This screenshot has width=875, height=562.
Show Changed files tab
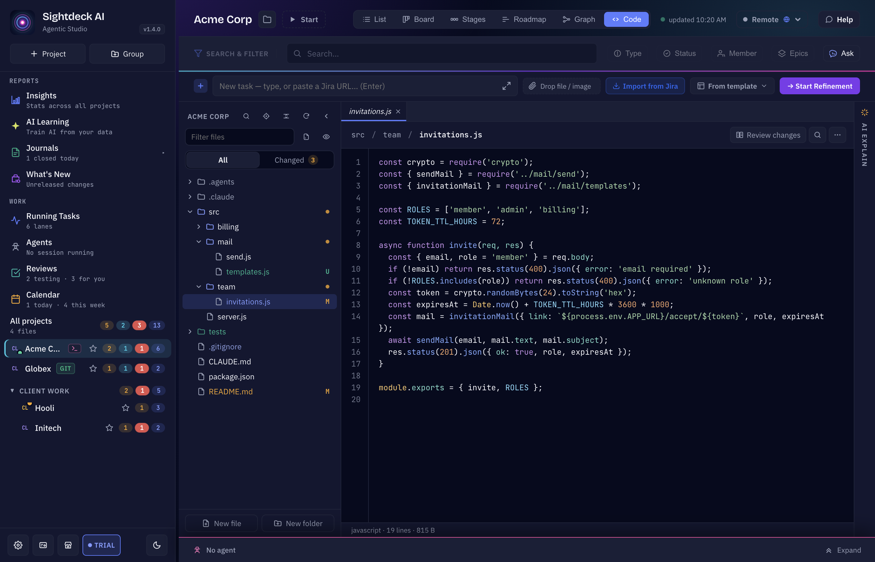click(296, 160)
